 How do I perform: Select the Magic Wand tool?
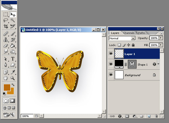point(13,20)
